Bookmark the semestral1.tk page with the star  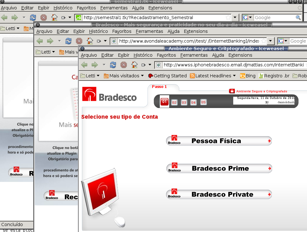(228, 18)
